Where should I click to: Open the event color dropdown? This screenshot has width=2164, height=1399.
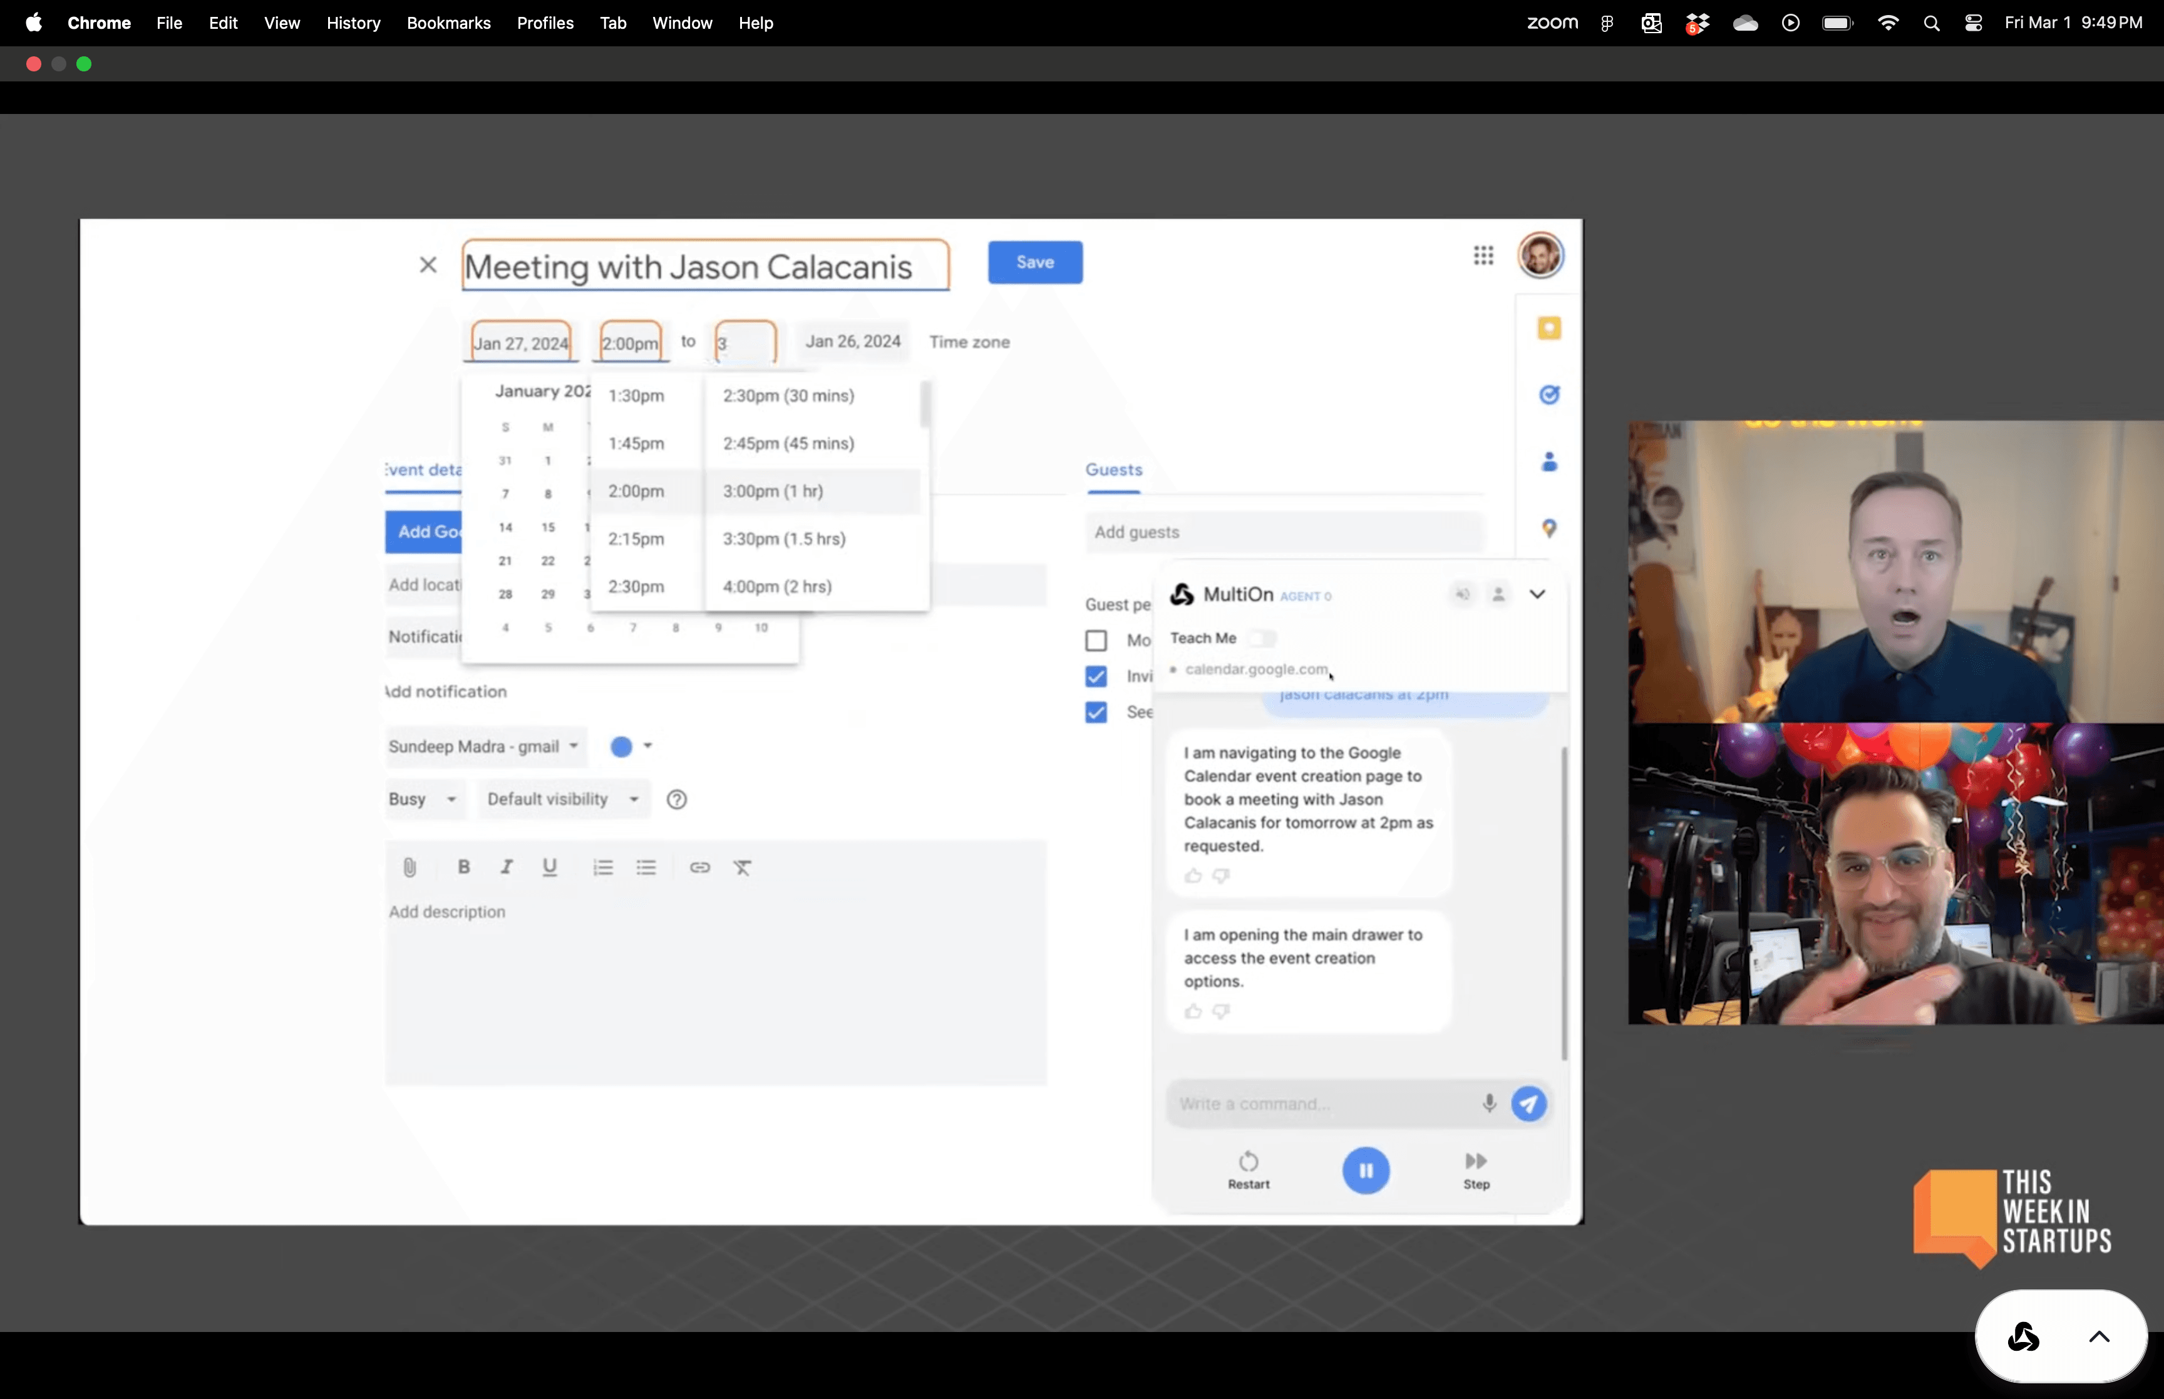point(632,746)
